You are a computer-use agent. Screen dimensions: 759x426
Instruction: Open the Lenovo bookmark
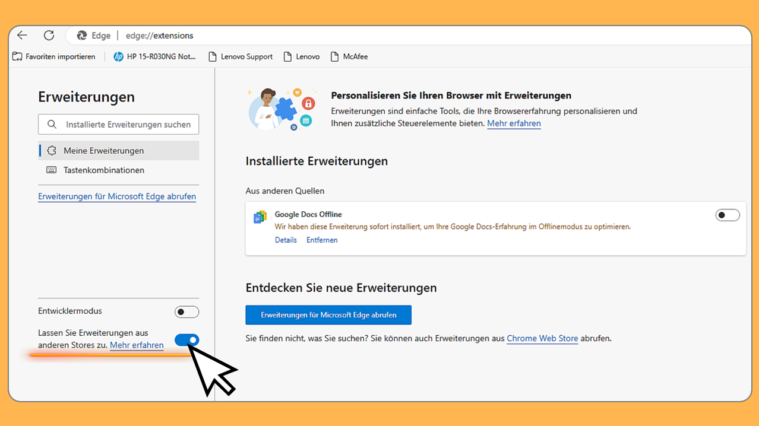[x=302, y=57]
